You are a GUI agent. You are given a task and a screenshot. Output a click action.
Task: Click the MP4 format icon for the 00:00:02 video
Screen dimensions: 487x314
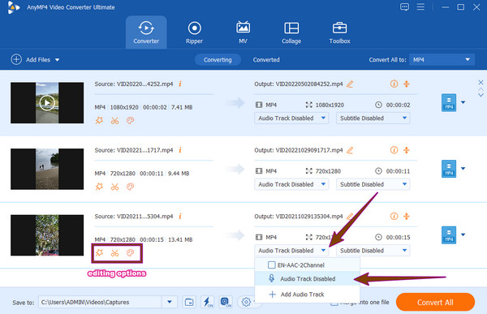click(449, 102)
